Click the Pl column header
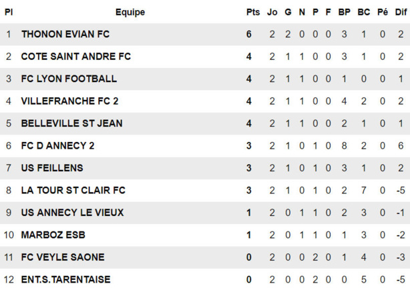 (9, 12)
